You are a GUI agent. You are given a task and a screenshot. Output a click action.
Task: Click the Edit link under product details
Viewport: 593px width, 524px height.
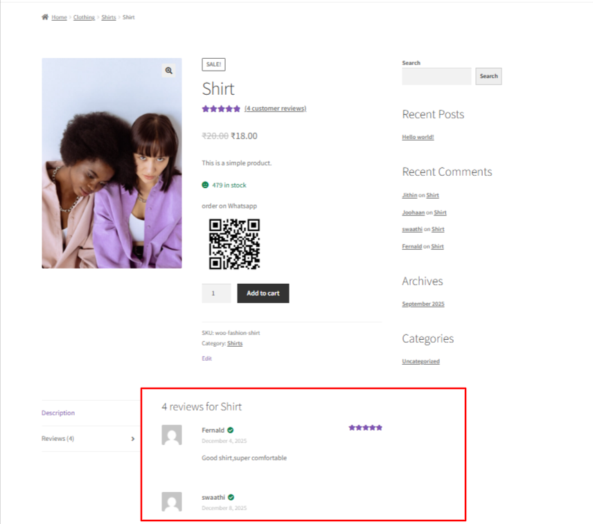point(206,358)
